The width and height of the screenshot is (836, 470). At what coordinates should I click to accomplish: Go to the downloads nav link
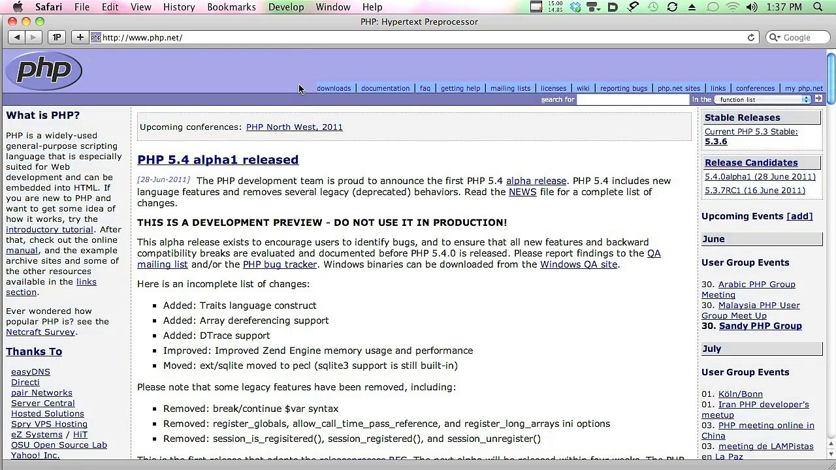(334, 88)
